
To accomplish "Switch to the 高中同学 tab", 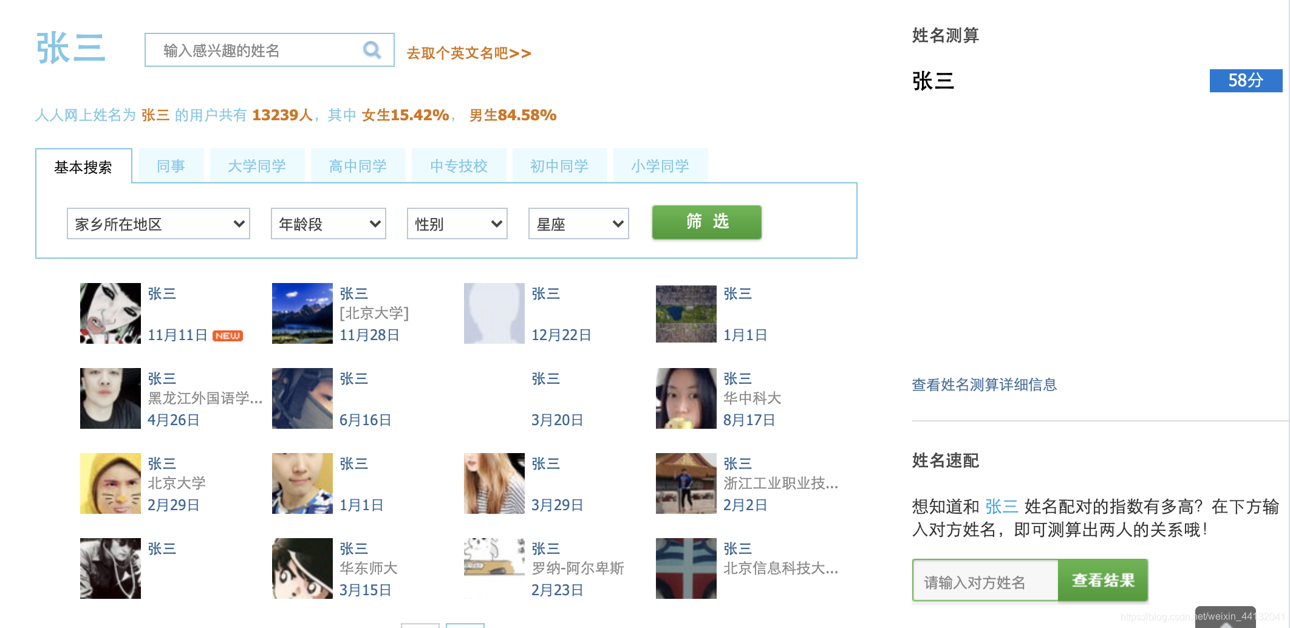I will pos(358,165).
